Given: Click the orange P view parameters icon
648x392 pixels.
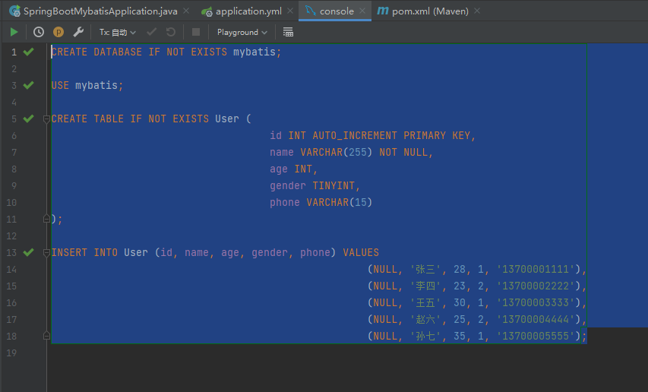Looking at the screenshot, I should point(58,32).
